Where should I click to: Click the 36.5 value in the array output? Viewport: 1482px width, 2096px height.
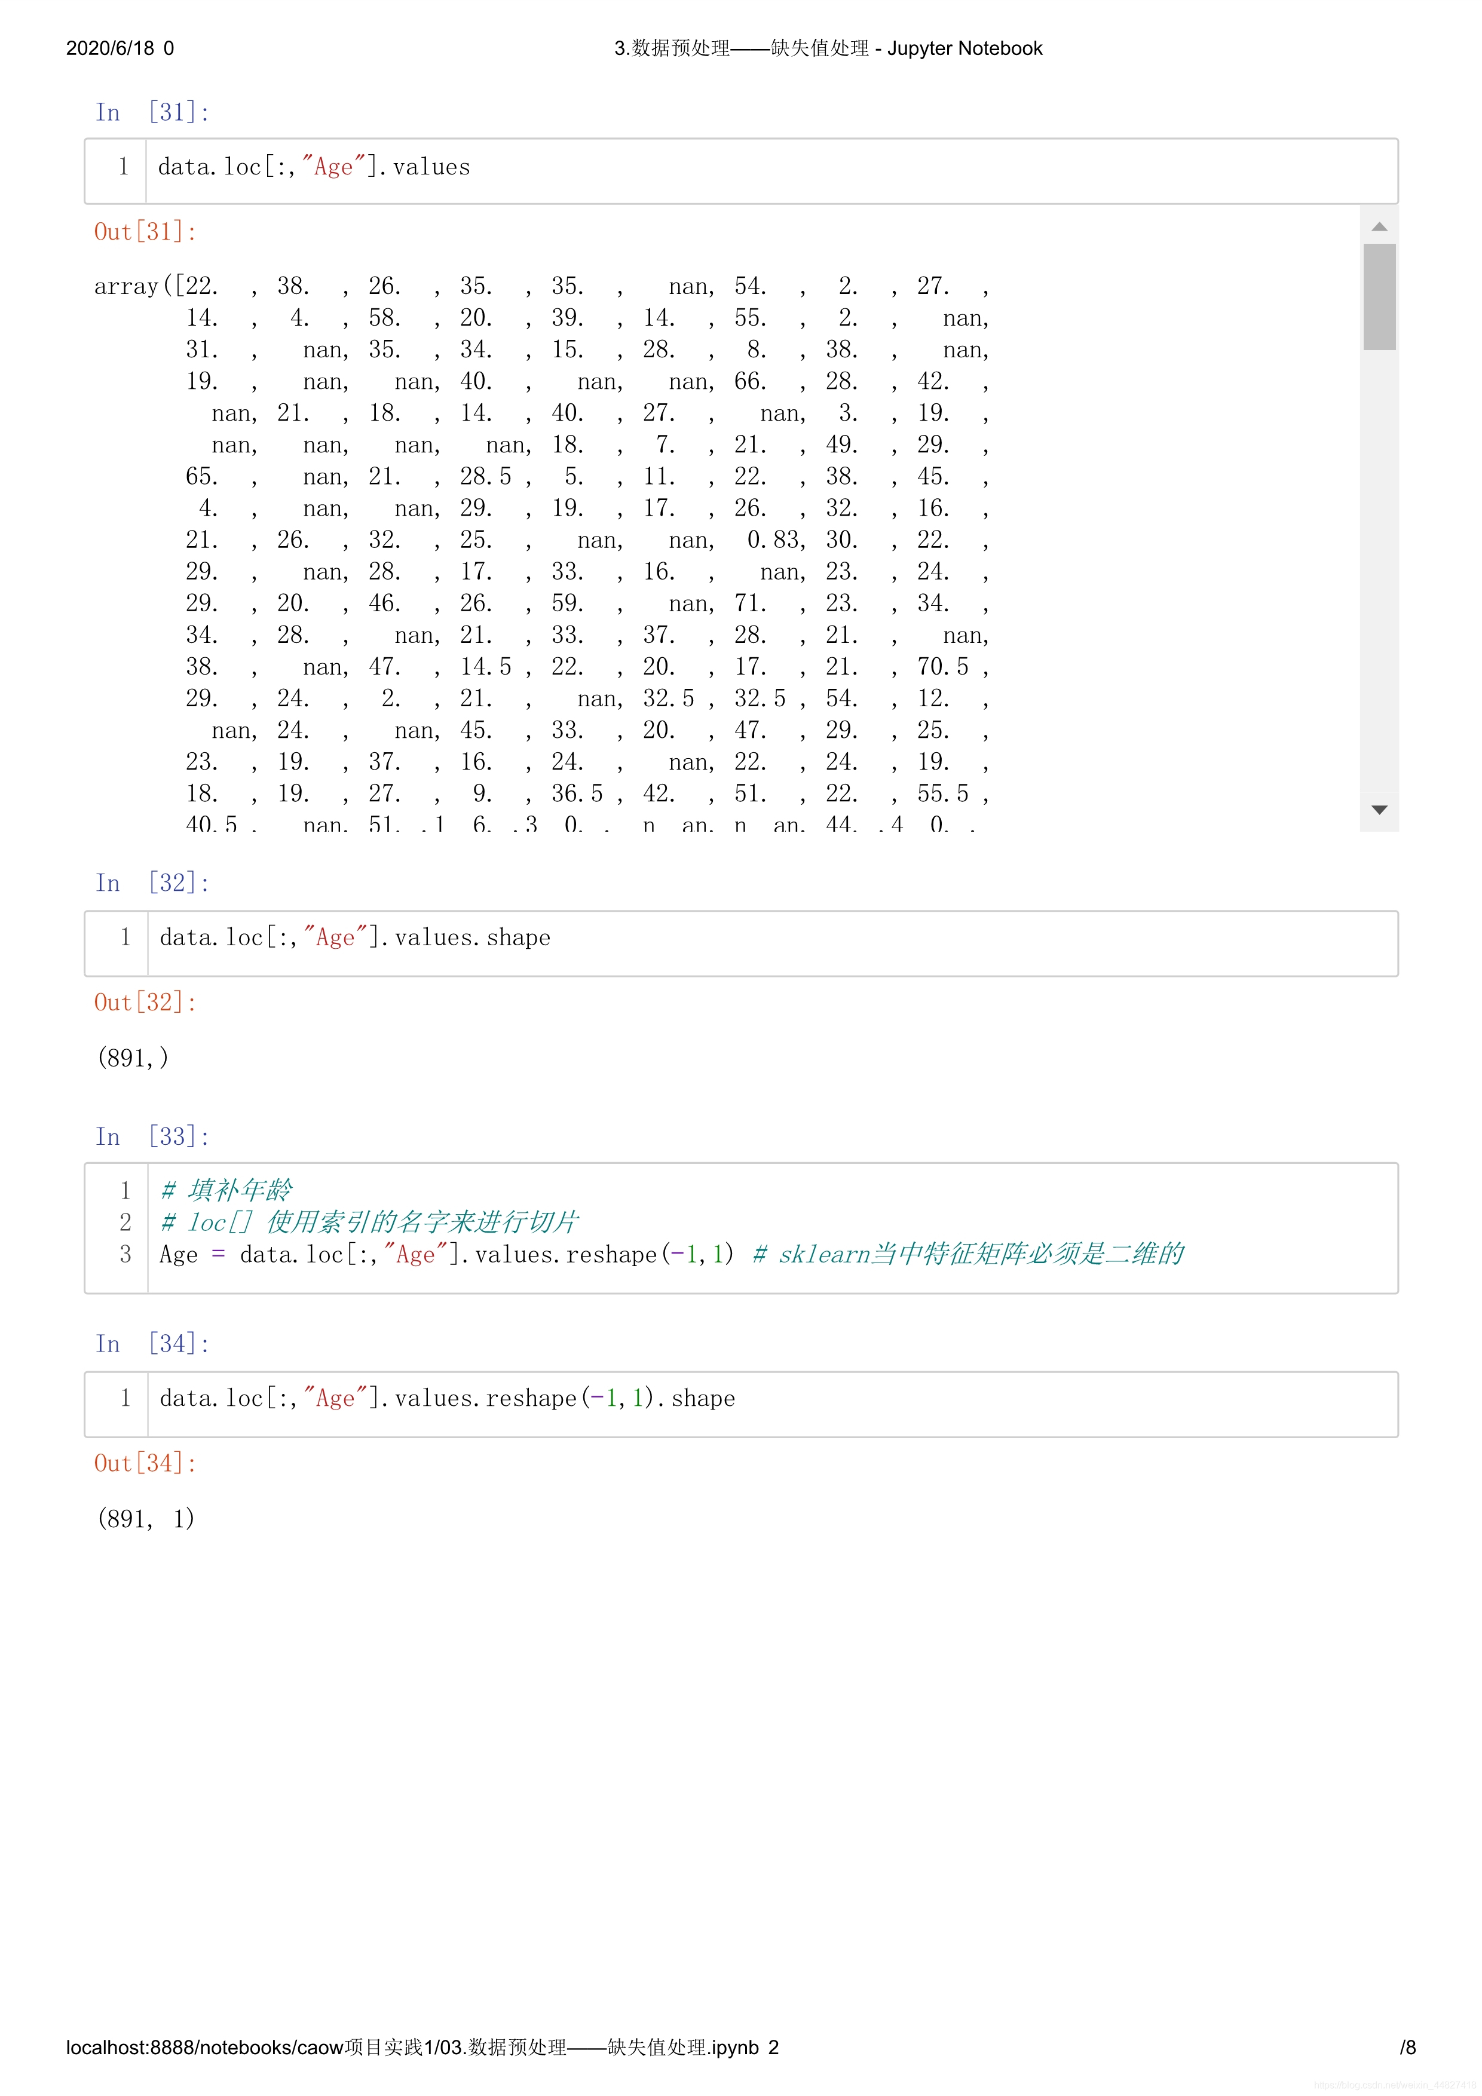(x=577, y=793)
